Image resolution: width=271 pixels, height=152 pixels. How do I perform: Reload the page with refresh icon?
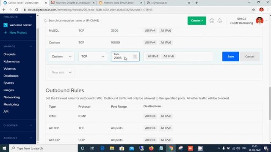(x=17, y=10)
